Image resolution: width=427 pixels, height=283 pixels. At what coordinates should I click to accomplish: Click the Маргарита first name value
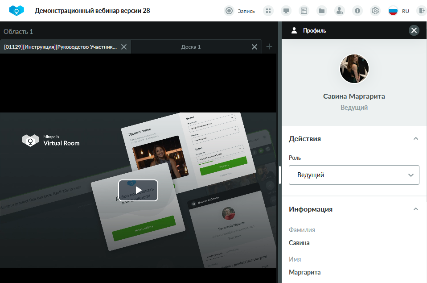pos(305,272)
